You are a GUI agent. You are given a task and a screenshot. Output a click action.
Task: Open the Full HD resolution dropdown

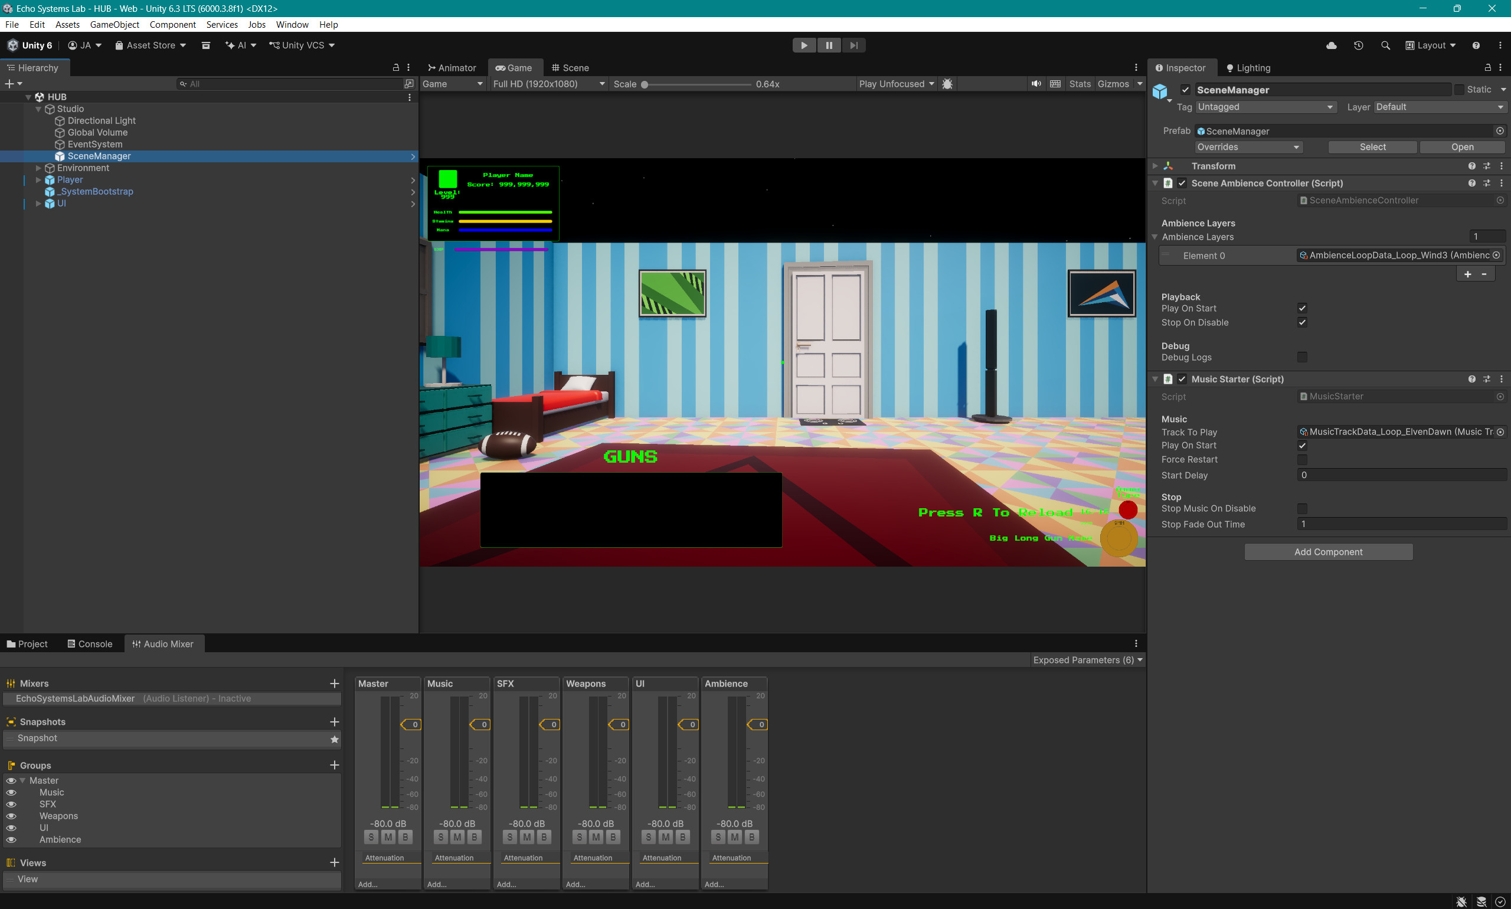click(x=549, y=84)
